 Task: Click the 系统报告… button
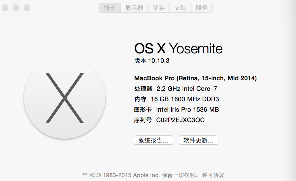153,140
